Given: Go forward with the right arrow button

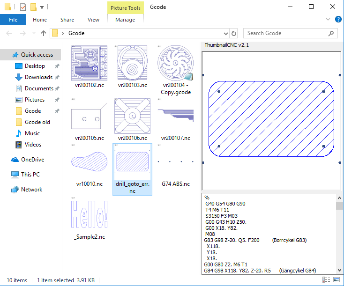Looking at the screenshot, I should point(23,33).
